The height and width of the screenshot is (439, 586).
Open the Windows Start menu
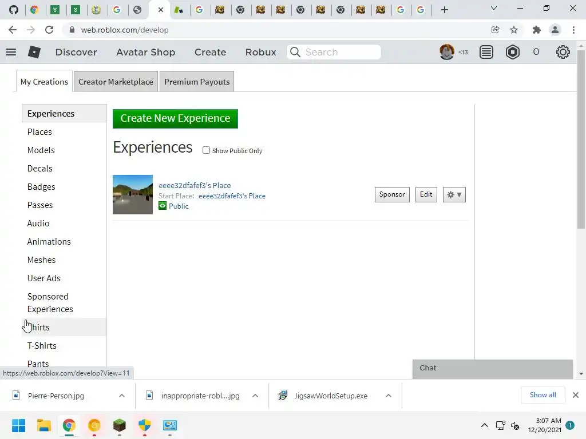tap(19, 425)
